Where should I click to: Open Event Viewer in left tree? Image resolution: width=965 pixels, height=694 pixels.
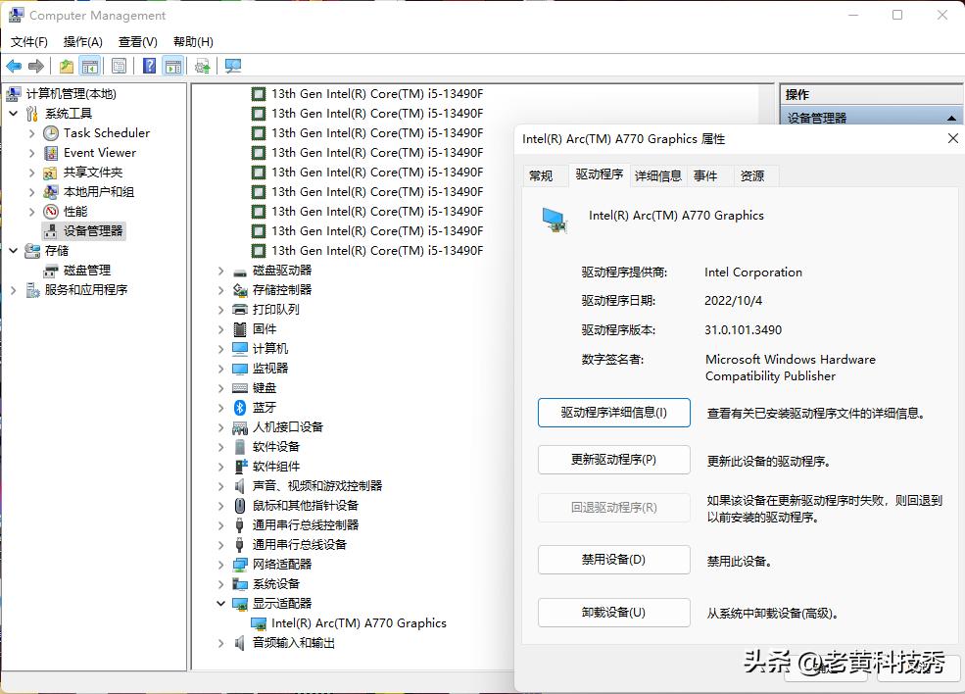click(99, 153)
